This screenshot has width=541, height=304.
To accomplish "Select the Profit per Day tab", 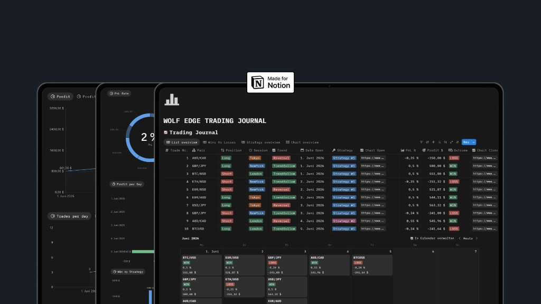I will (127, 184).
